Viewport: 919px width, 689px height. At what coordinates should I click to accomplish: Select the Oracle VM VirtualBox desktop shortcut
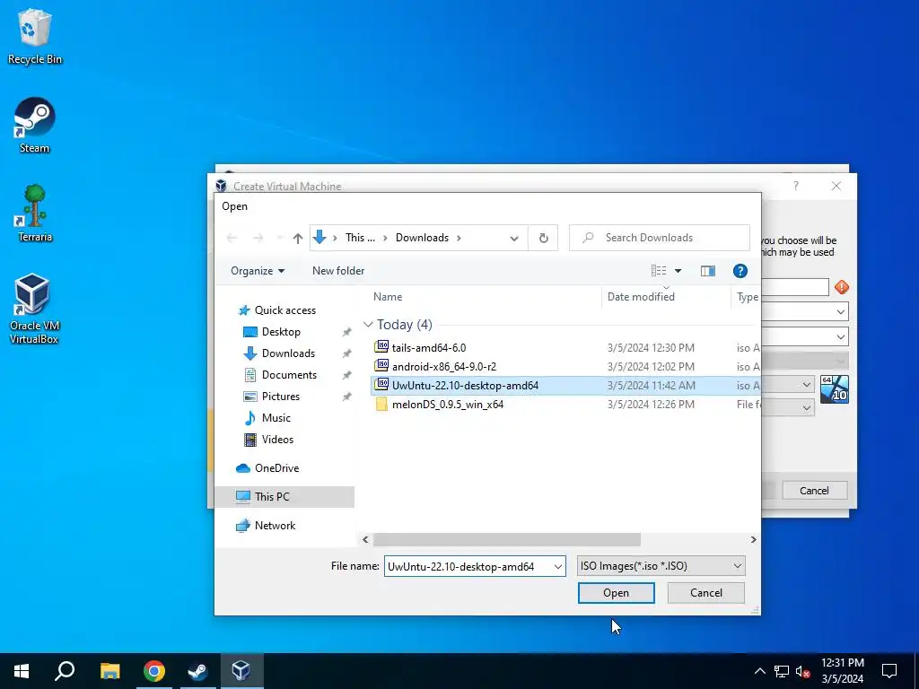34,309
